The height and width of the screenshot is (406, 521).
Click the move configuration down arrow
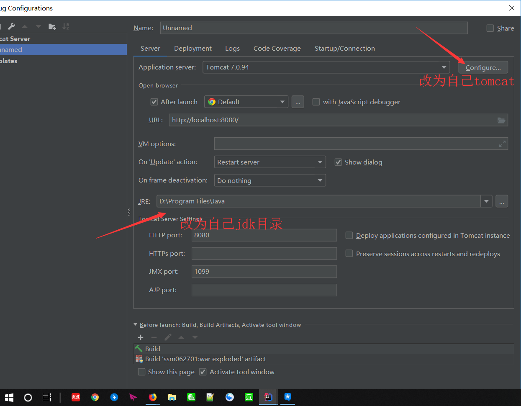pyautogui.click(x=38, y=26)
